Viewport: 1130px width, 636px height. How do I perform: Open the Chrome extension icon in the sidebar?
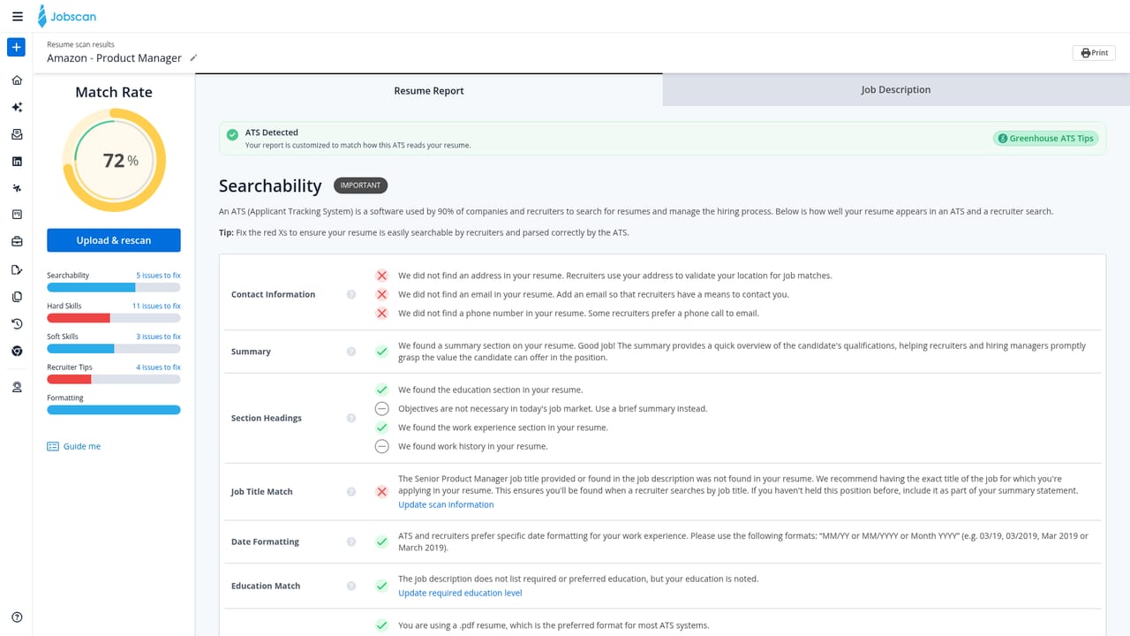(17, 351)
